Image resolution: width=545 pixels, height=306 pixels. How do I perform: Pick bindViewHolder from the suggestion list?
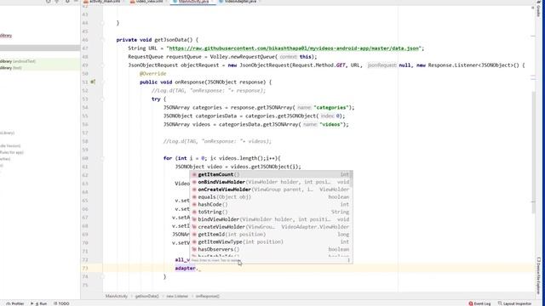coord(271,219)
